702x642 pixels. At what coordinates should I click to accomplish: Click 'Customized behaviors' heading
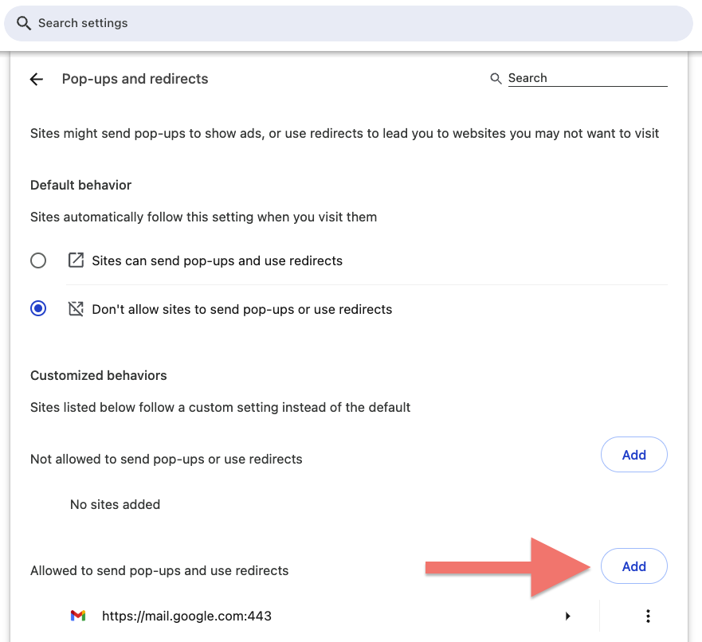pyautogui.click(x=99, y=375)
